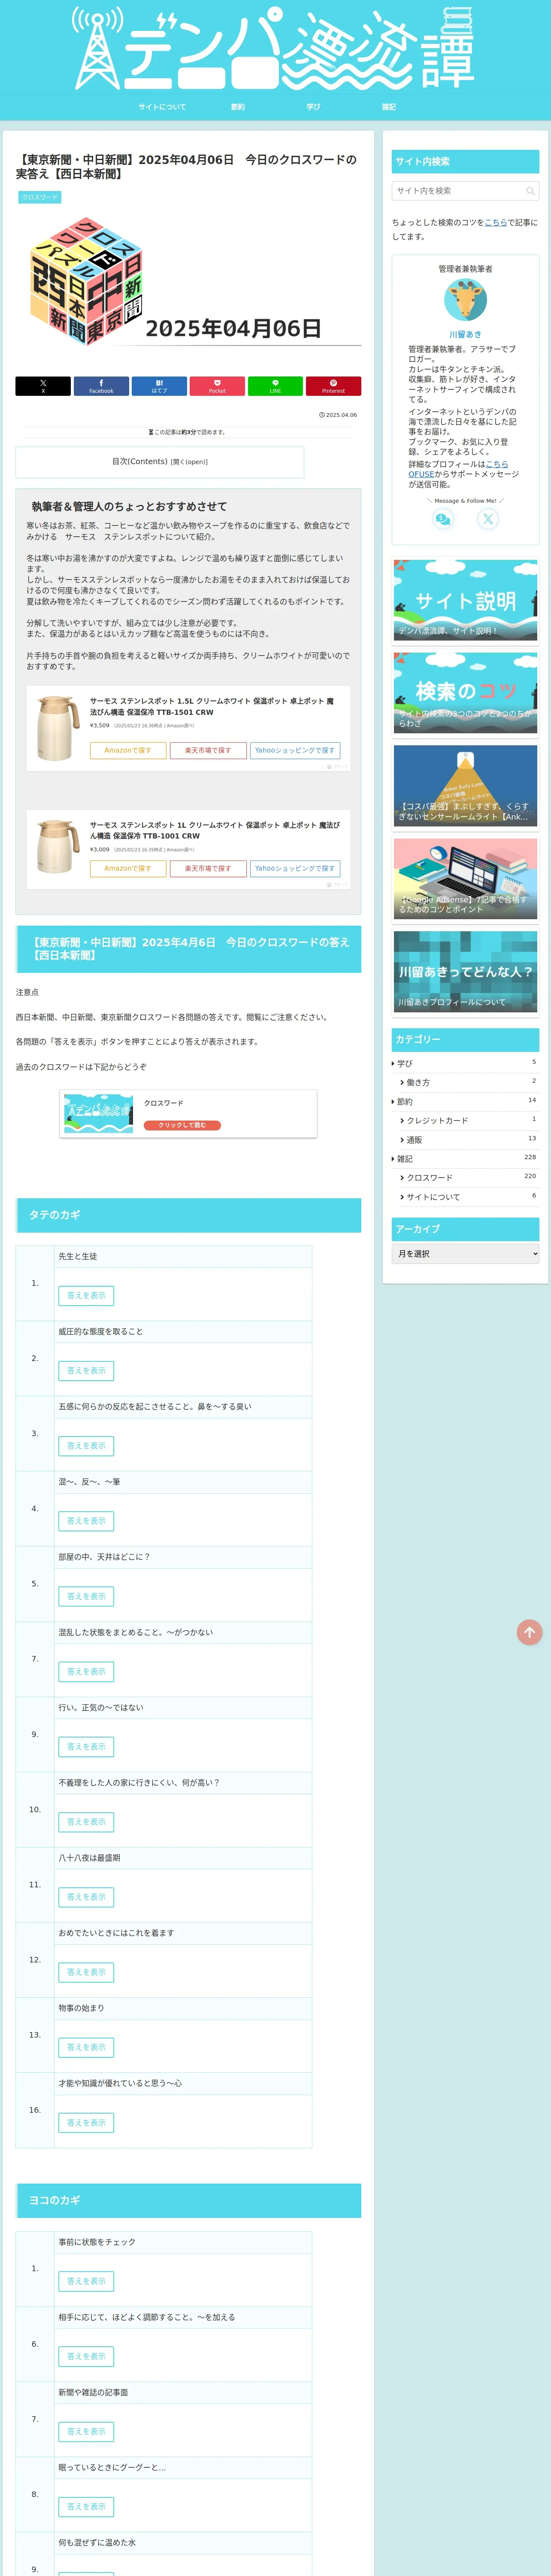Share article on LINE
This screenshot has width=551, height=2576.
coord(275,386)
